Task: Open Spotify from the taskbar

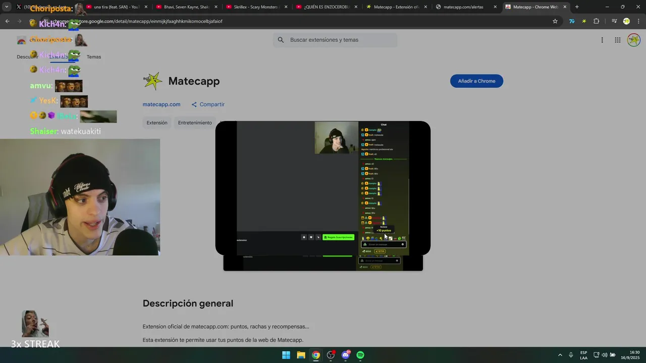Action: pyautogui.click(x=360, y=355)
